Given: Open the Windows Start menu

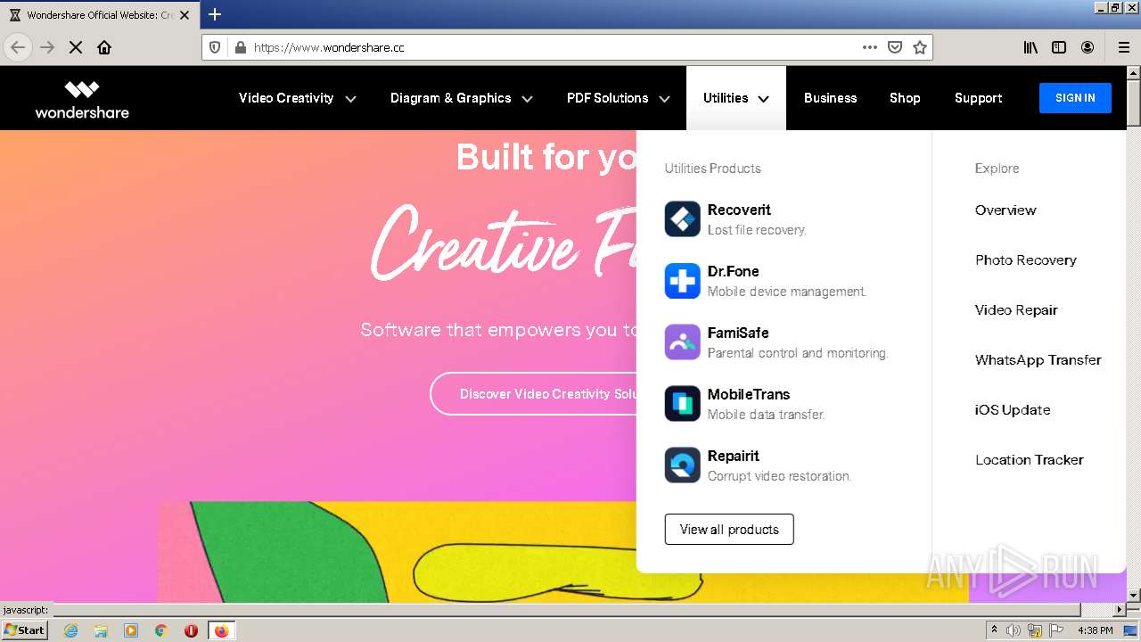Looking at the screenshot, I should [x=24, y=630].
